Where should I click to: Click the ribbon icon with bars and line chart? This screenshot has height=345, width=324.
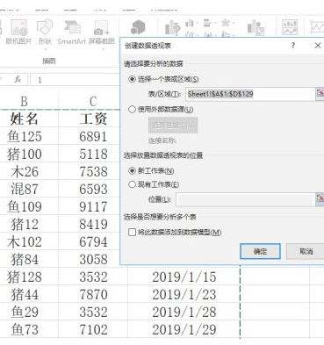pos(290,27)
